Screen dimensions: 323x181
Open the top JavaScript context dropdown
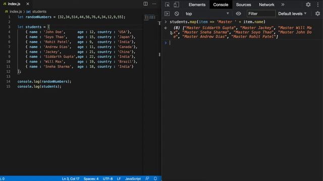207,14
